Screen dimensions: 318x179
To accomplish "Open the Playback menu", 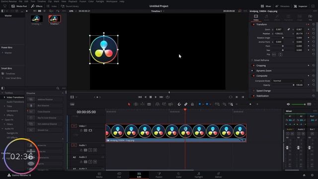I will click(x=73, y=1).
